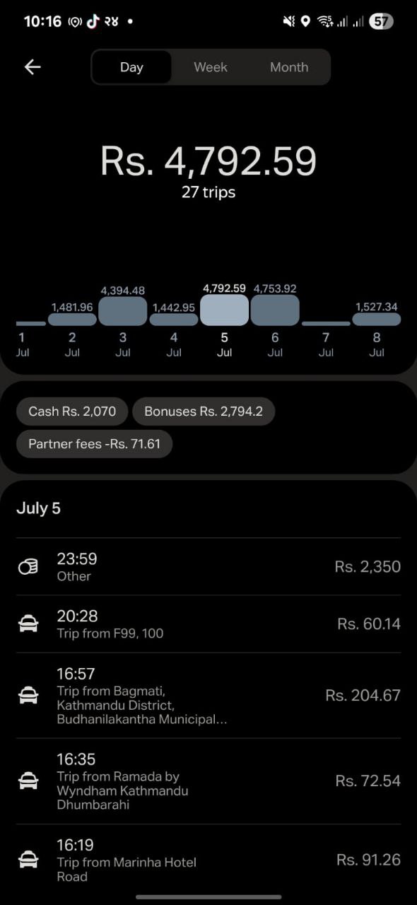The image size is (417, 905).
Task: Select the 2 Jul bar showing 1,481.96
Action: [72, 319]
